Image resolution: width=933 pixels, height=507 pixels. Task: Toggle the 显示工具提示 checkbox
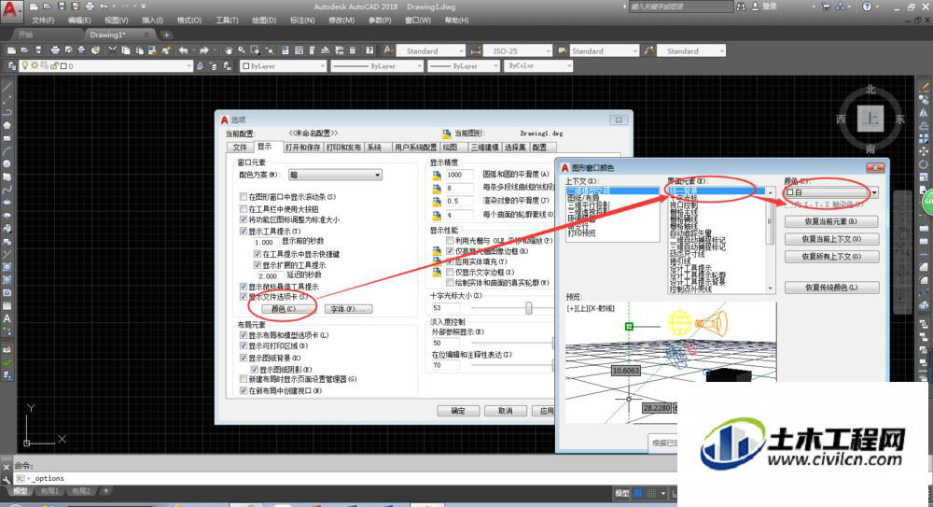(x=244, y=232)
